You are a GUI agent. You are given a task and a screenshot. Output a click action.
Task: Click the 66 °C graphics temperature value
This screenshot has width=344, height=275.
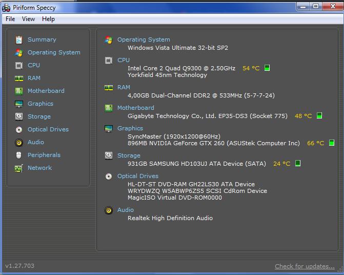[x=316, y=143]
